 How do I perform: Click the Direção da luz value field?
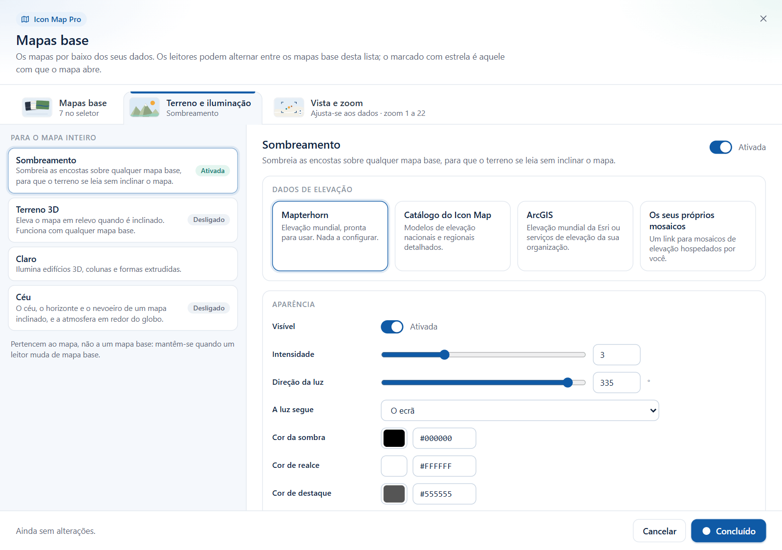coord(616,382)
